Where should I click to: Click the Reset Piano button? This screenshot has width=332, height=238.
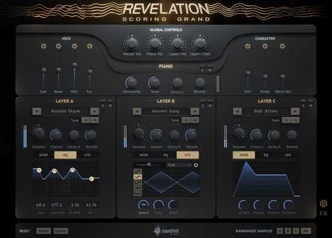click(x=43, y=231)
